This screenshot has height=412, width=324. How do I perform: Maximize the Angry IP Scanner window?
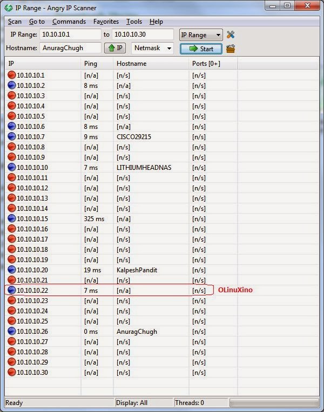tap(287, 6)
